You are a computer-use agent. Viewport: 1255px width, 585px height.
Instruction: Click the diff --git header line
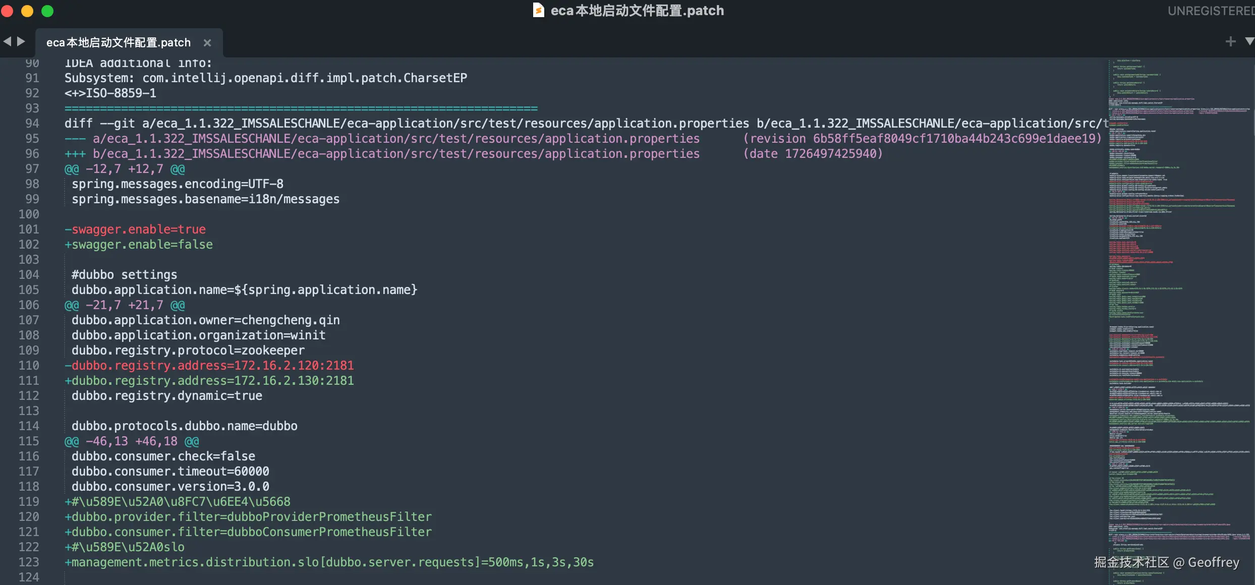click(x=404, y=124)
